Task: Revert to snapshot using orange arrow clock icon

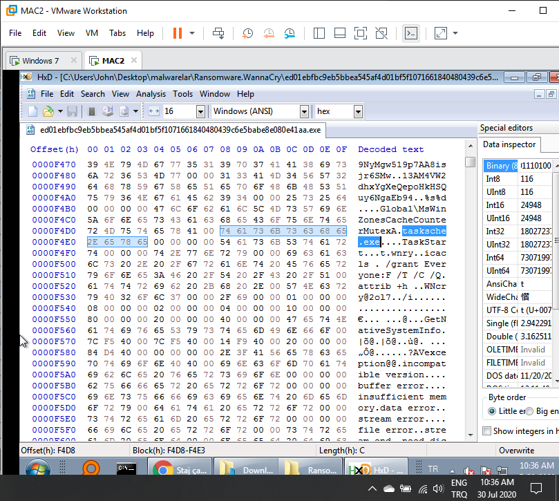Action: coord(269,33)
